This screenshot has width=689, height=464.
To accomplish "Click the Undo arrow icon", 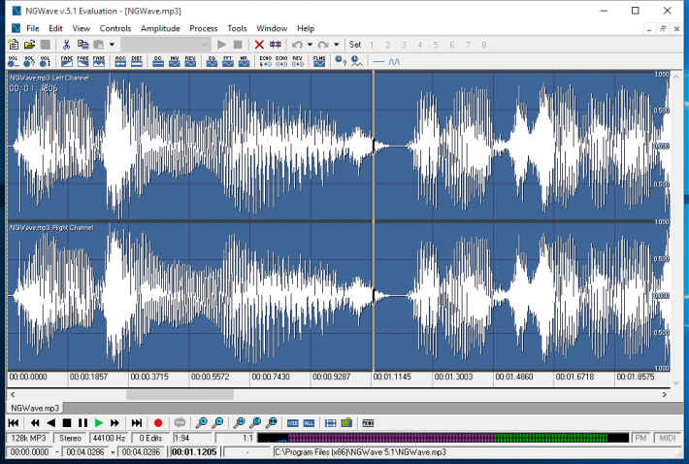I will 298,45.
